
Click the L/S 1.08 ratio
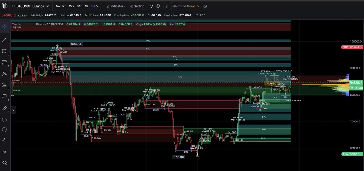click(200, 15)
